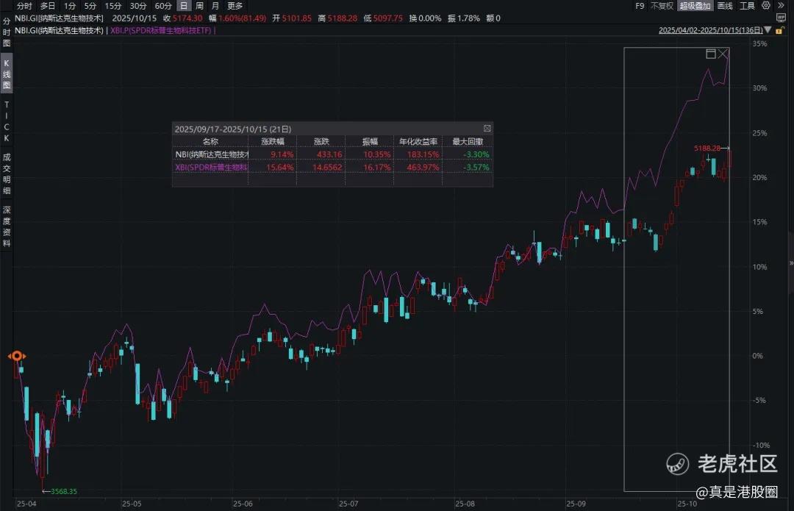Expand more toolbar options via double-chevron
Viewport: 794px width, 511px height.
pyautogui.click(x=782, y=6)
